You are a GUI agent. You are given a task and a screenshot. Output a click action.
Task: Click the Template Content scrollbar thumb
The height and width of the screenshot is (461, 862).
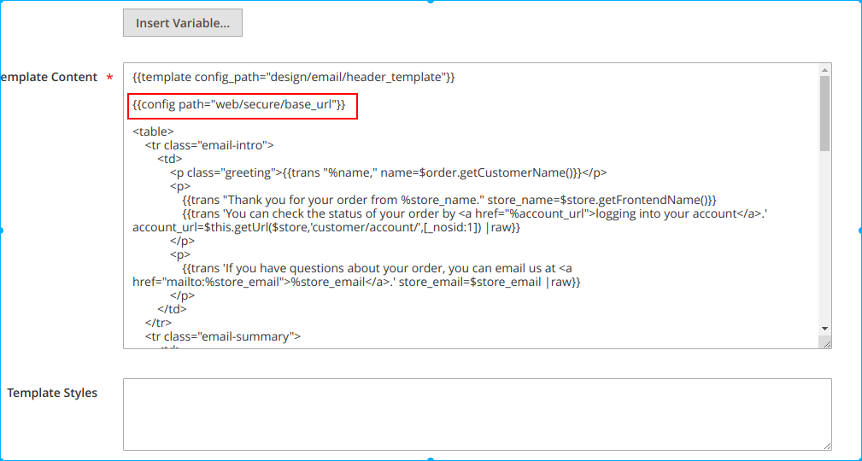point(824,113)
